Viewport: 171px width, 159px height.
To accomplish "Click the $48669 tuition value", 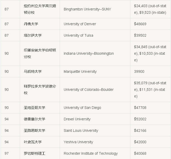I will [140, 24].
